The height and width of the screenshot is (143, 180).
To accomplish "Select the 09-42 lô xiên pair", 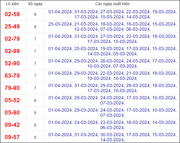I will pos(12,125).
